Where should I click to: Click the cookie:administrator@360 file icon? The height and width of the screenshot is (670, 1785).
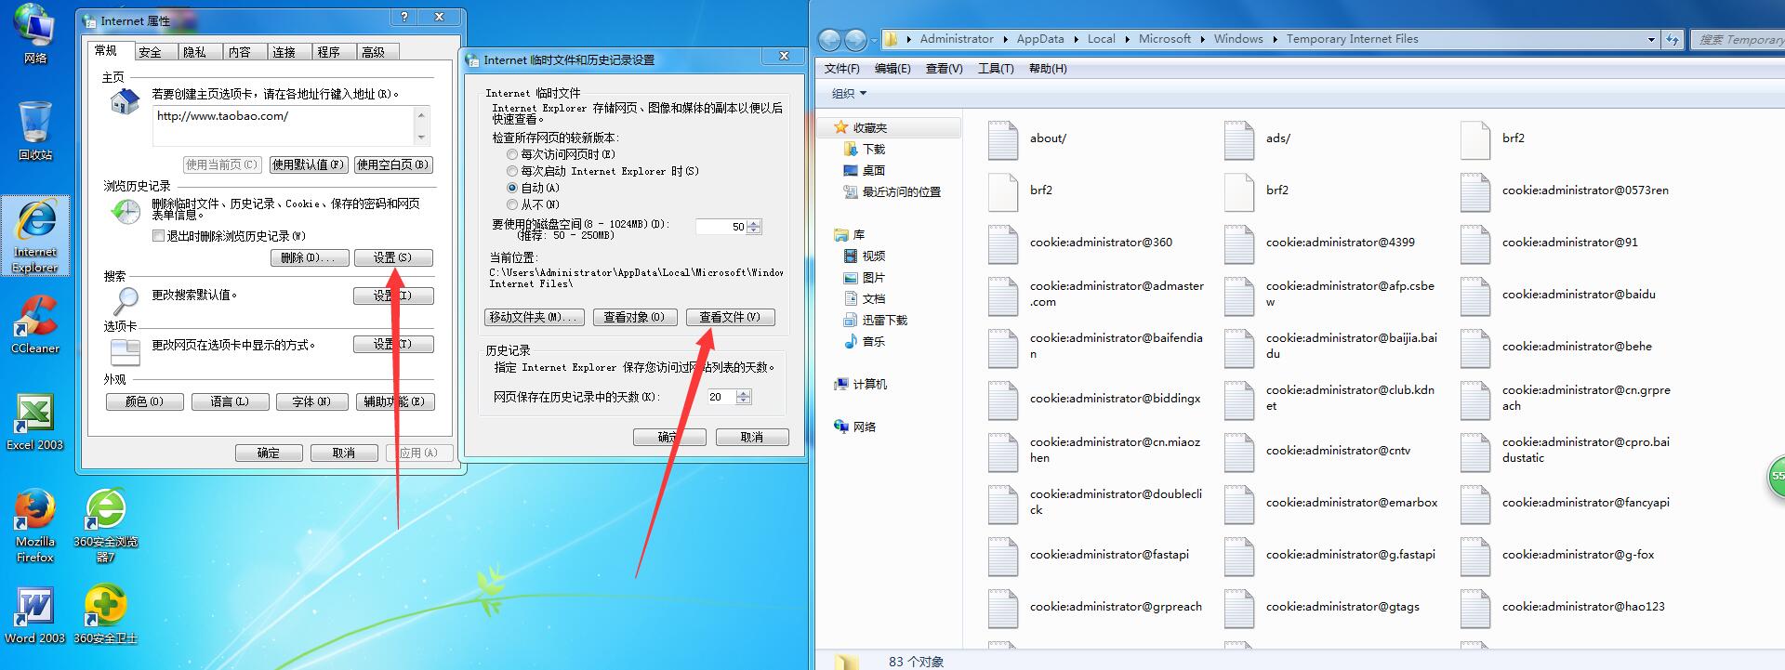click(x=1003, y=243)
